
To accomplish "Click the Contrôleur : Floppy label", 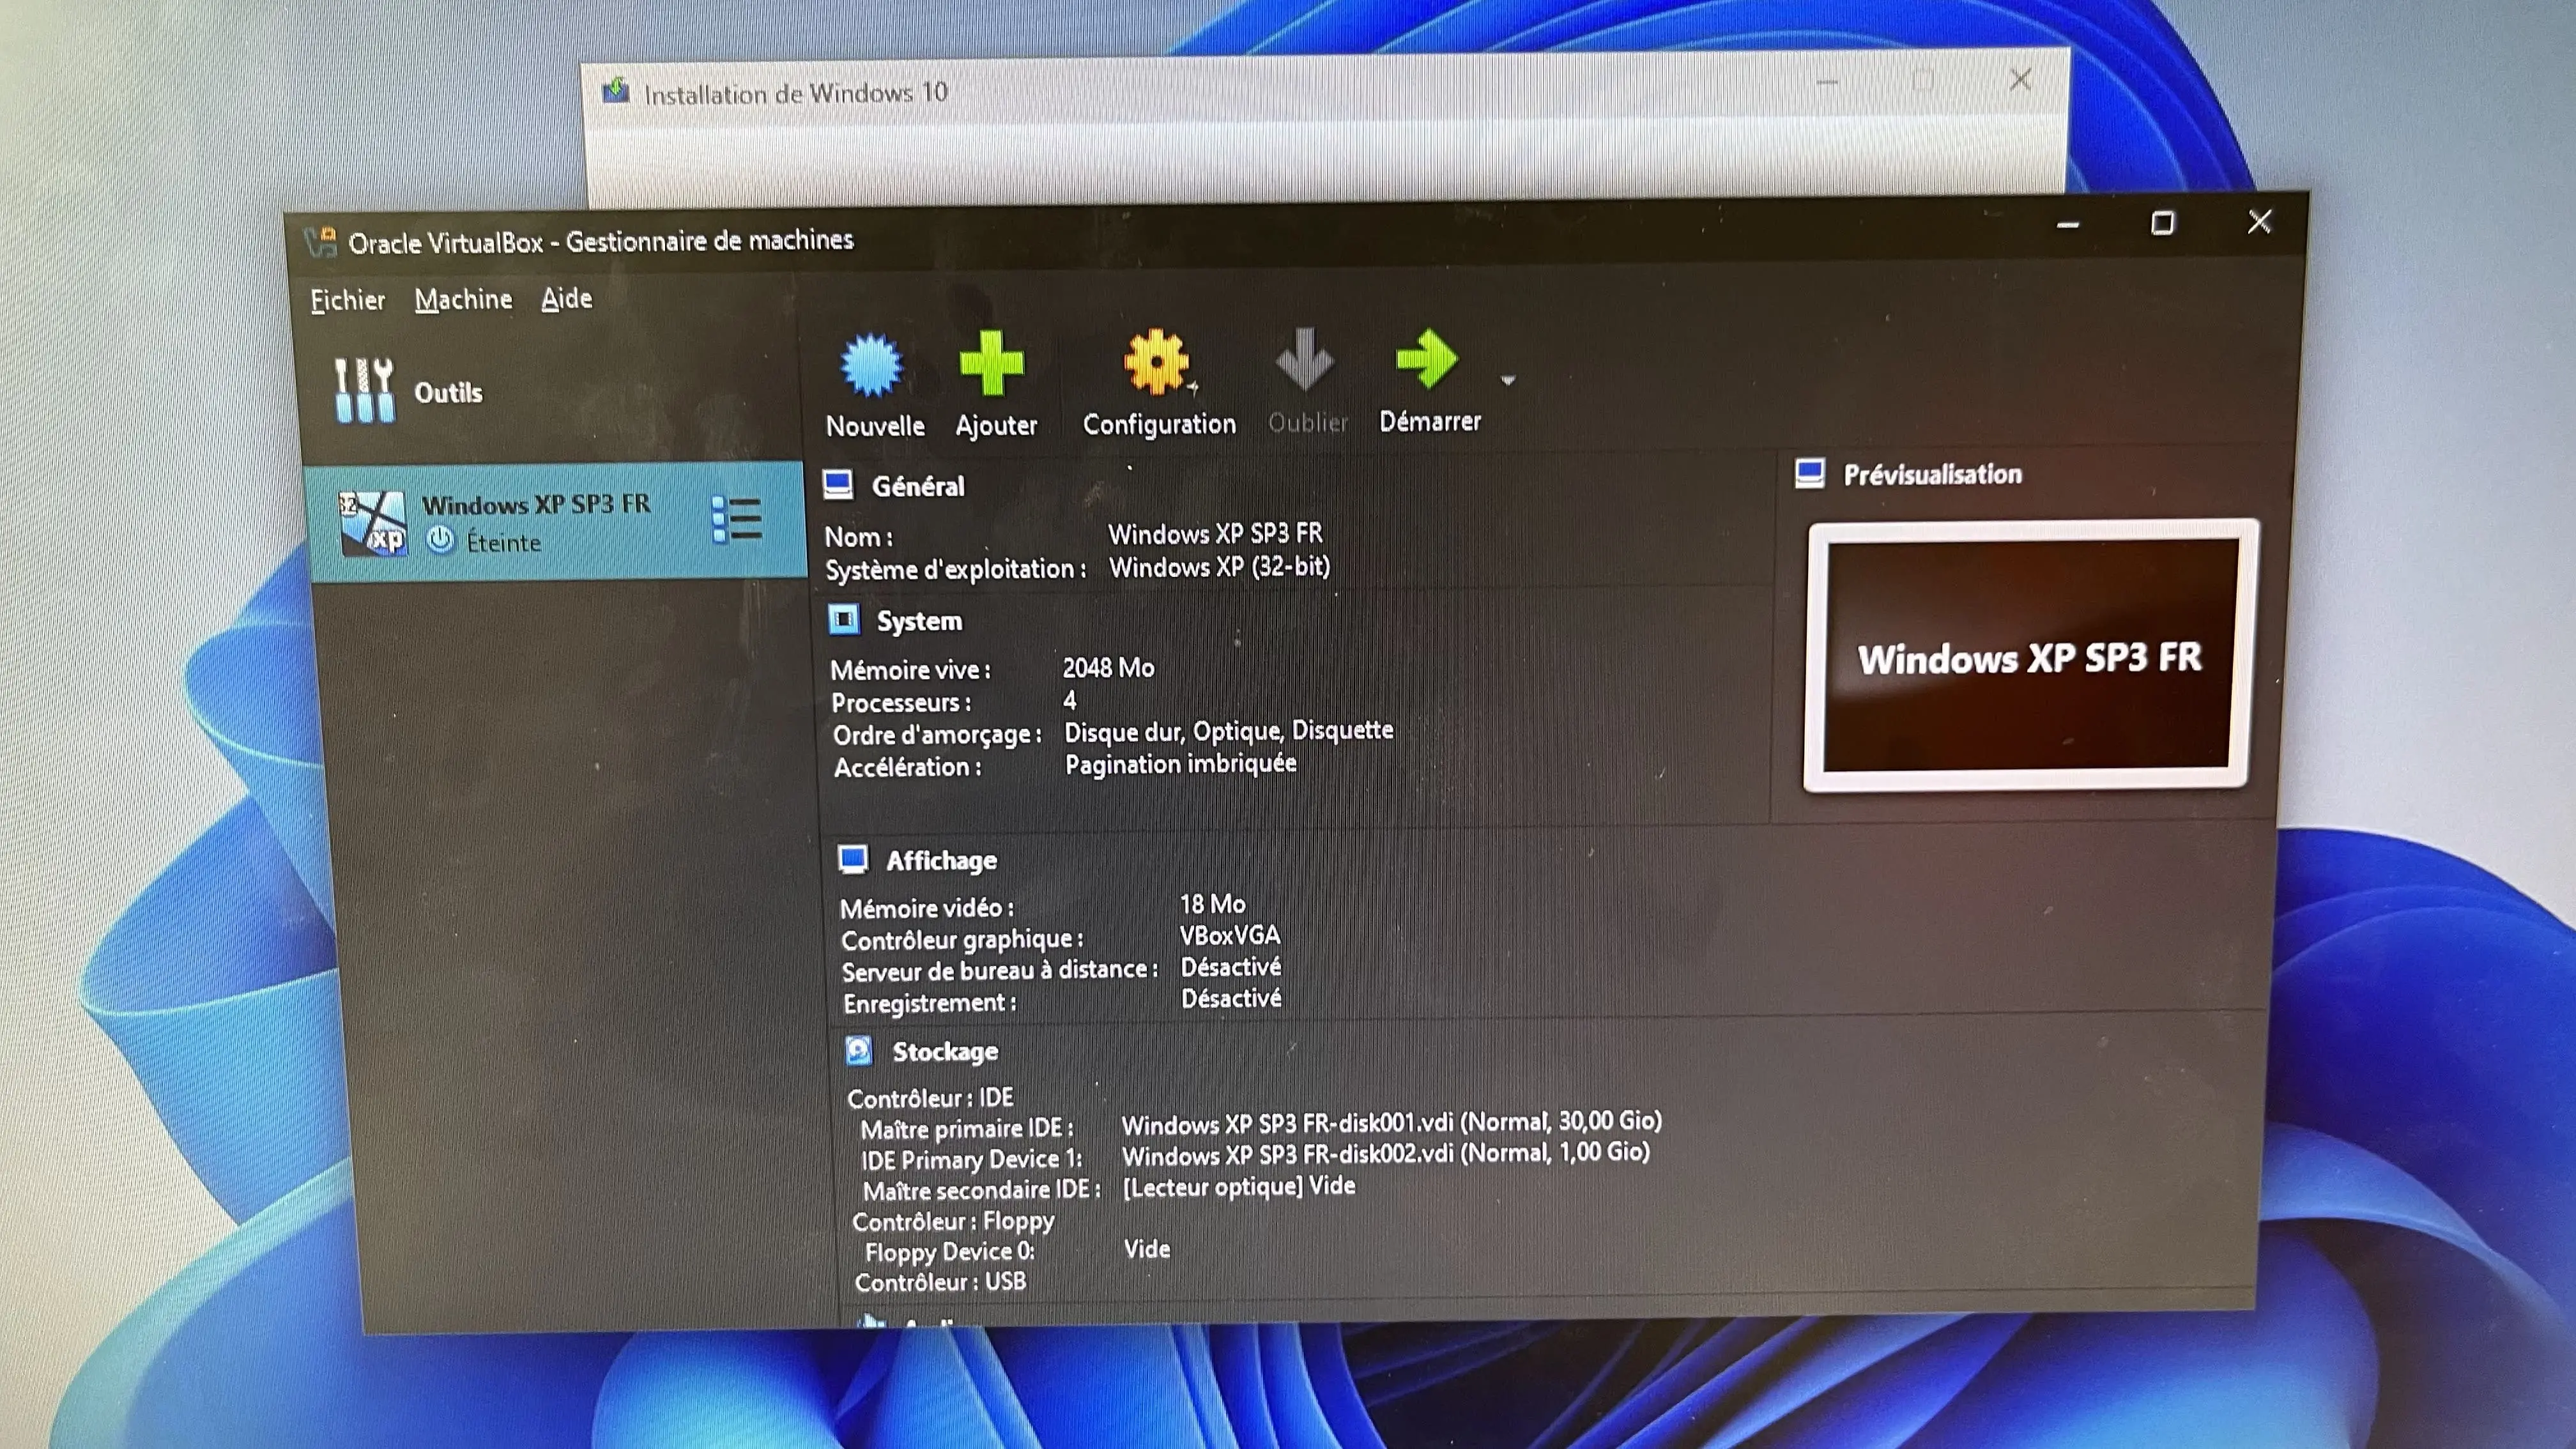I will [952, 1221].
